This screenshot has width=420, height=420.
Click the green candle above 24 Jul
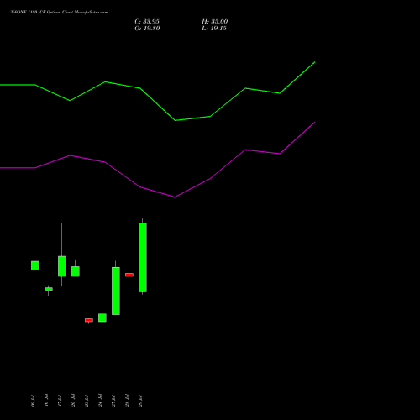pos(102,318)
